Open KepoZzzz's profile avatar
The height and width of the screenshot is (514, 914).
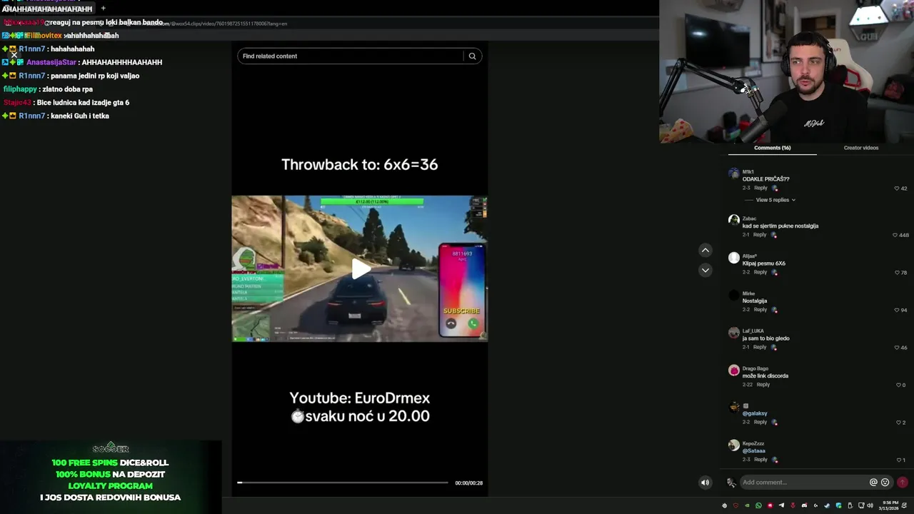pos(733,445)
